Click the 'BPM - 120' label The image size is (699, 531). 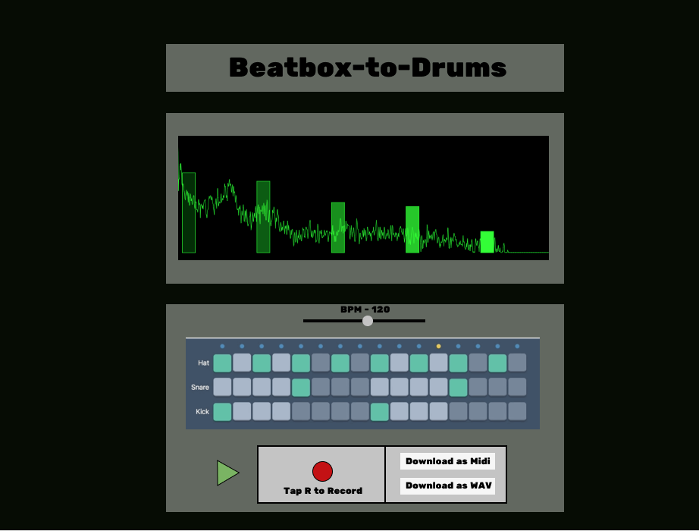[365, 309]
